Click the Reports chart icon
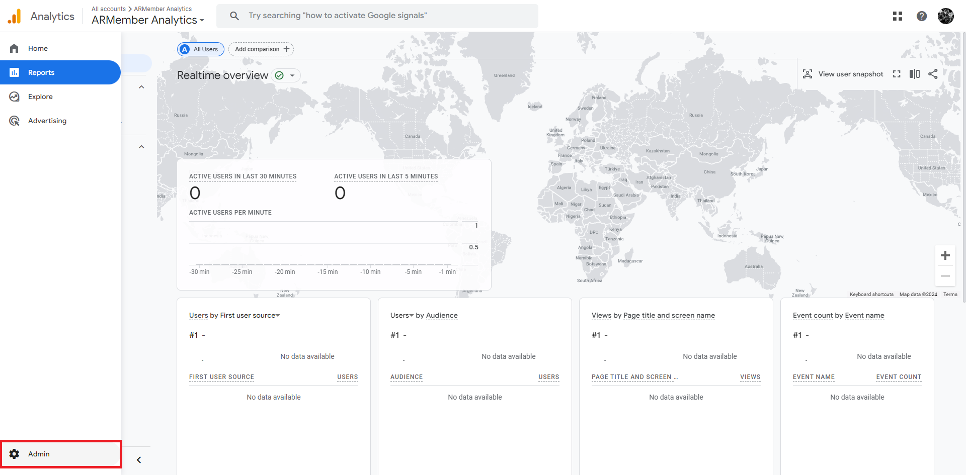 coord(14,72)
